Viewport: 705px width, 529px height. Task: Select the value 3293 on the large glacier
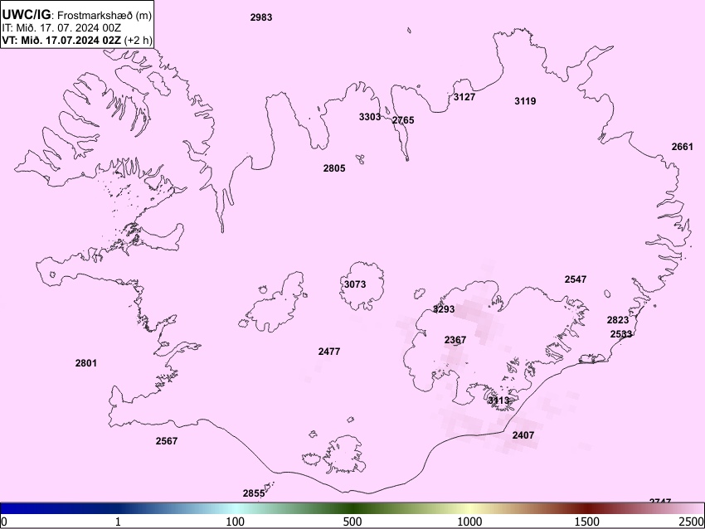click(444, 309)
